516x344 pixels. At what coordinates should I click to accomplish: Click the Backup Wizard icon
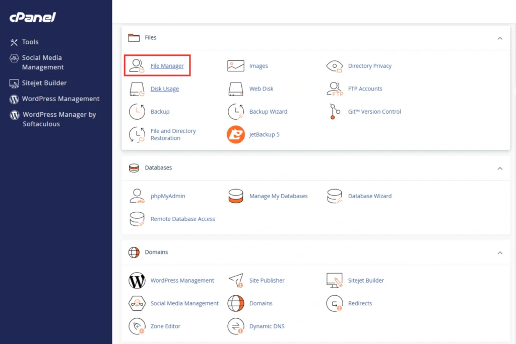236,111
